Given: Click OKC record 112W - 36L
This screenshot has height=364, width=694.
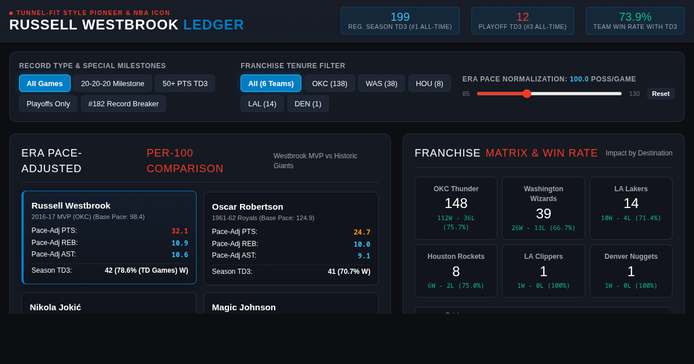Looking at the screenshot, I should [x=456, y=222].
